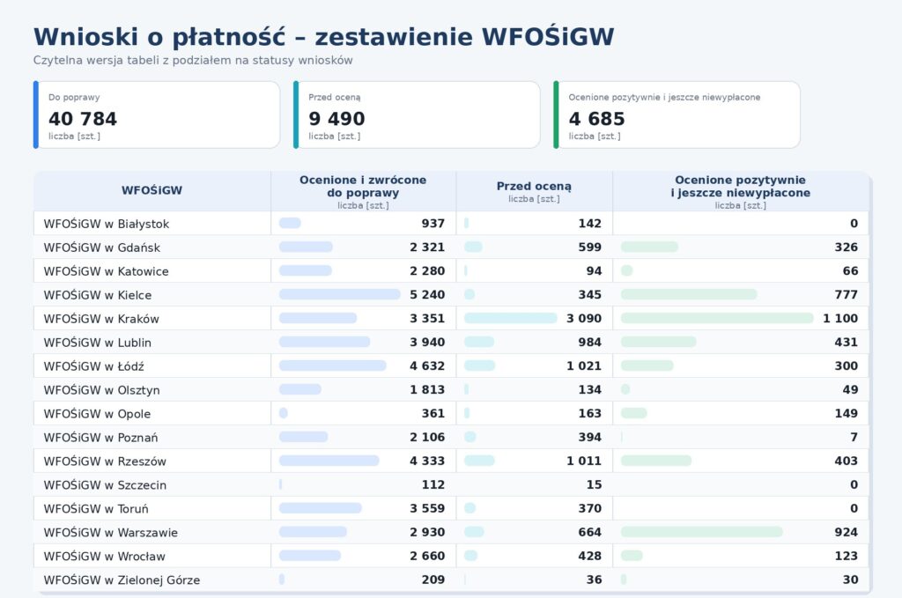Click value 5 240 in Kielce row
The width and height of the screenshot is (902, 598).
[427, 294]
